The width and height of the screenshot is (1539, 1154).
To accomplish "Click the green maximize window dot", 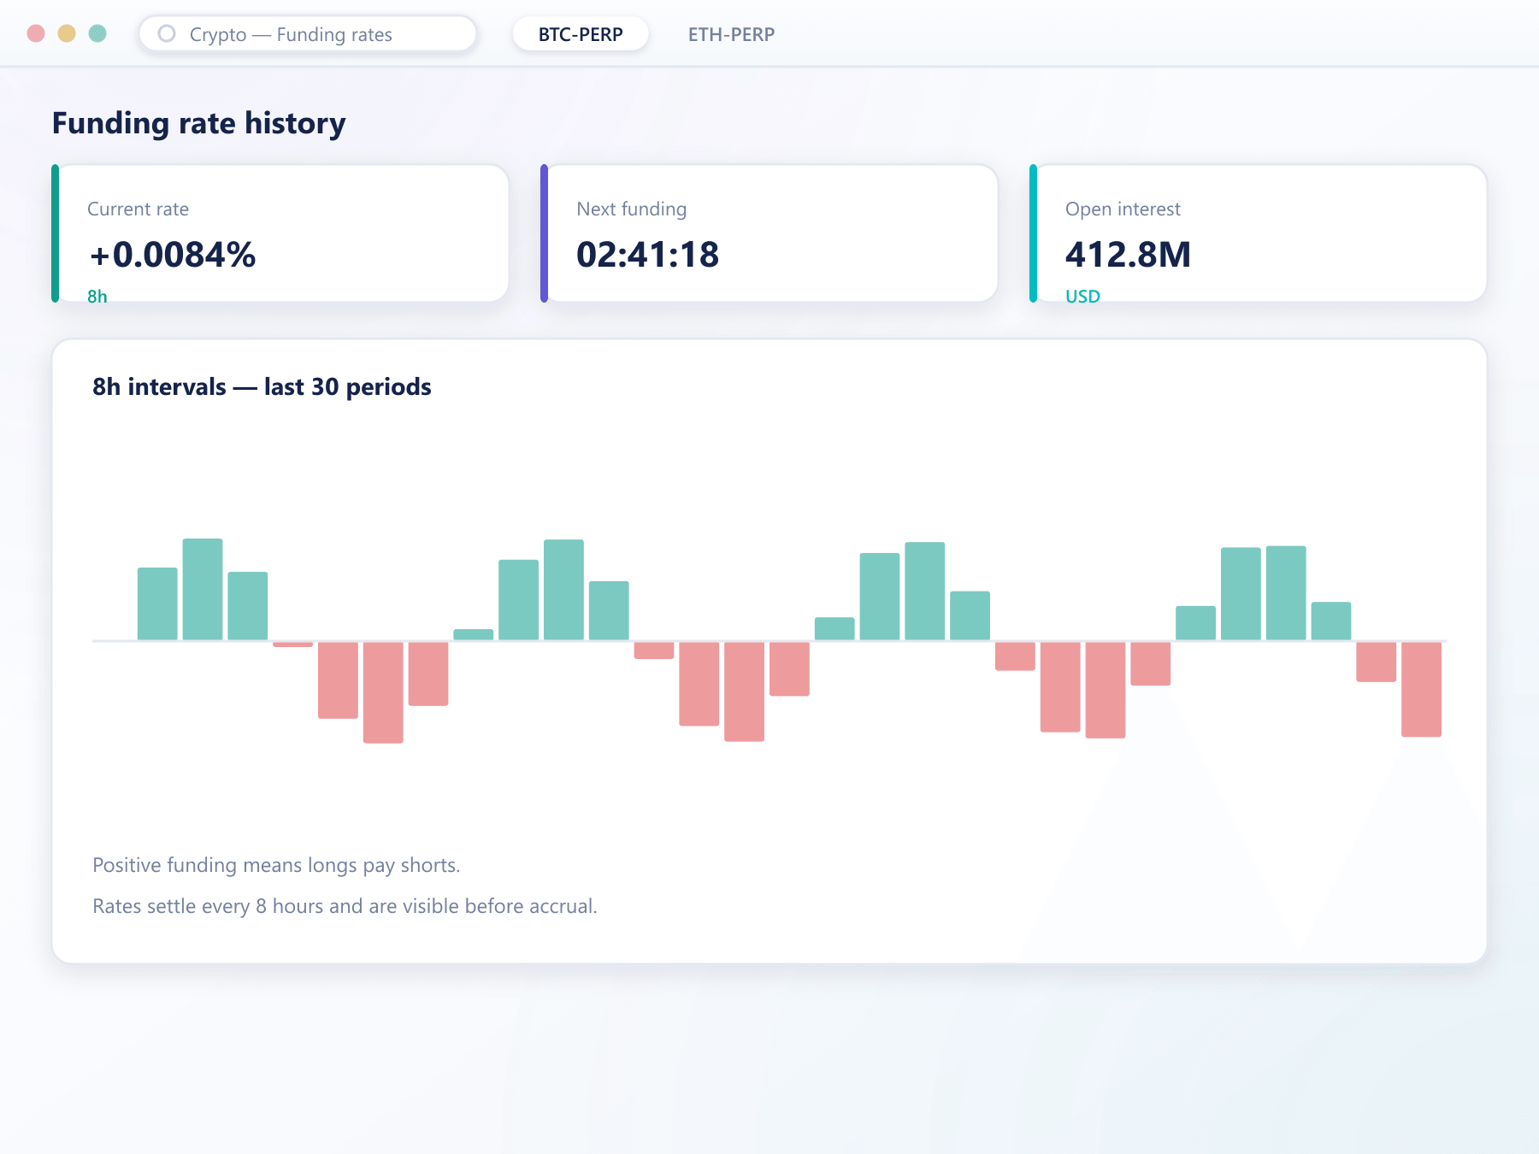I will coord(97,33).
